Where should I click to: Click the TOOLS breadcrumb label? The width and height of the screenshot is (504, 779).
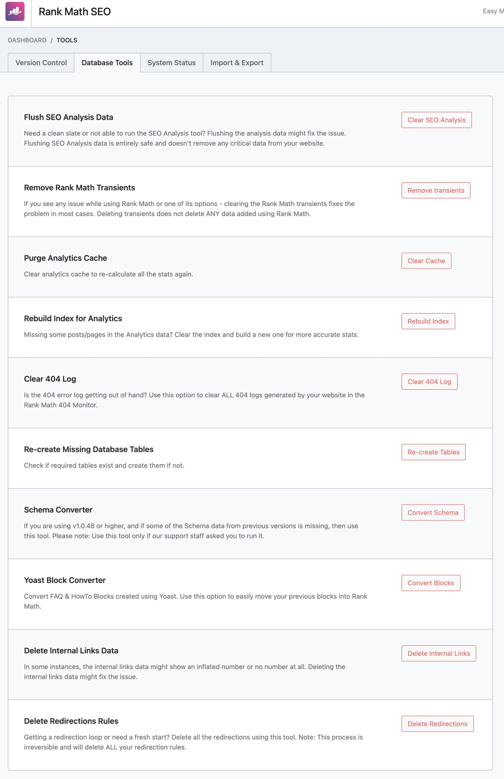pyautogui.click(x=67, y=40)
